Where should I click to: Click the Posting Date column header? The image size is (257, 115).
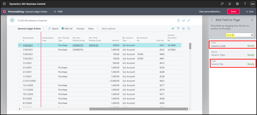[28, 39]
